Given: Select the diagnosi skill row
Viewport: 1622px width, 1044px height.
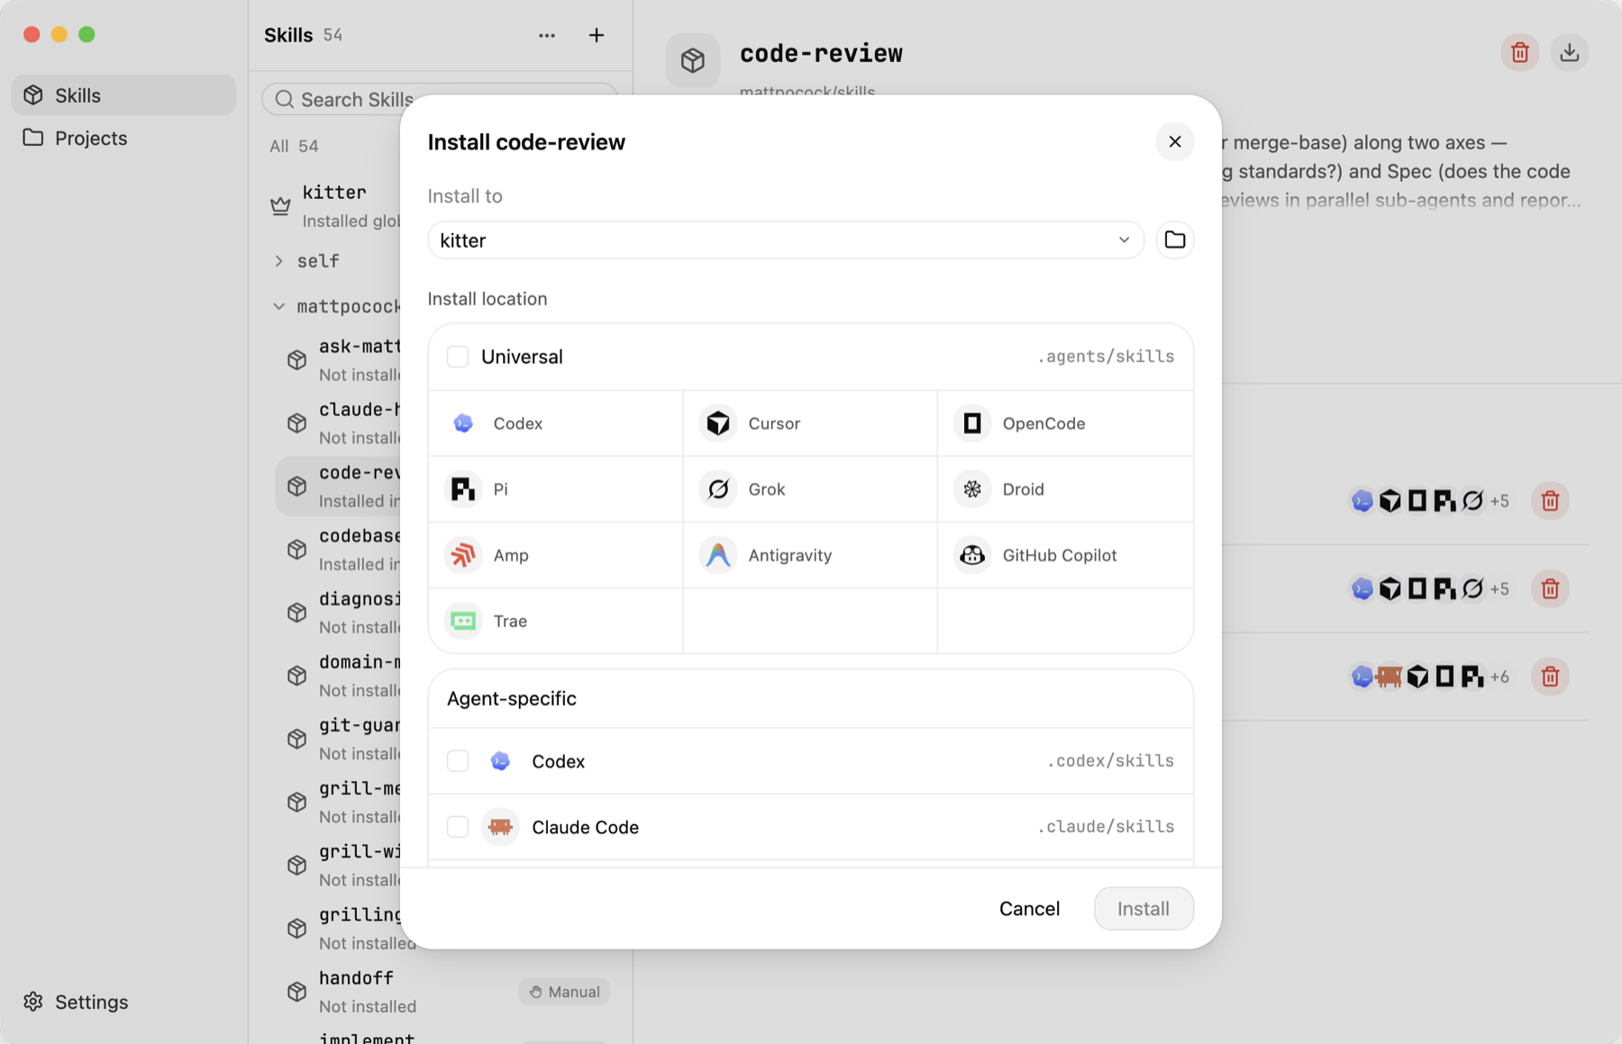Looking at the screenshot, I should tap(339, 612).
